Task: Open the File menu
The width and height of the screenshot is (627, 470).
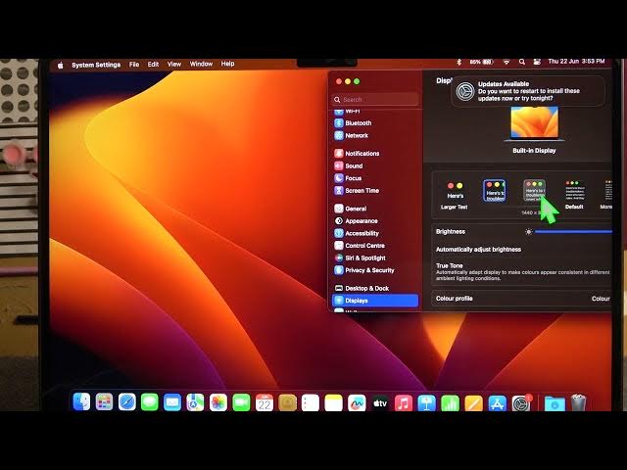Action: tap(134, 64)
